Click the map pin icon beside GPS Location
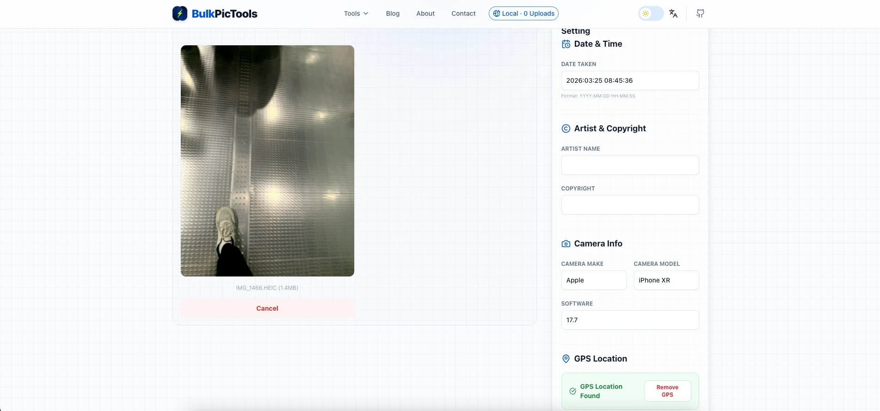This screenshot has width=880, height=411. (x=566, y=359)
